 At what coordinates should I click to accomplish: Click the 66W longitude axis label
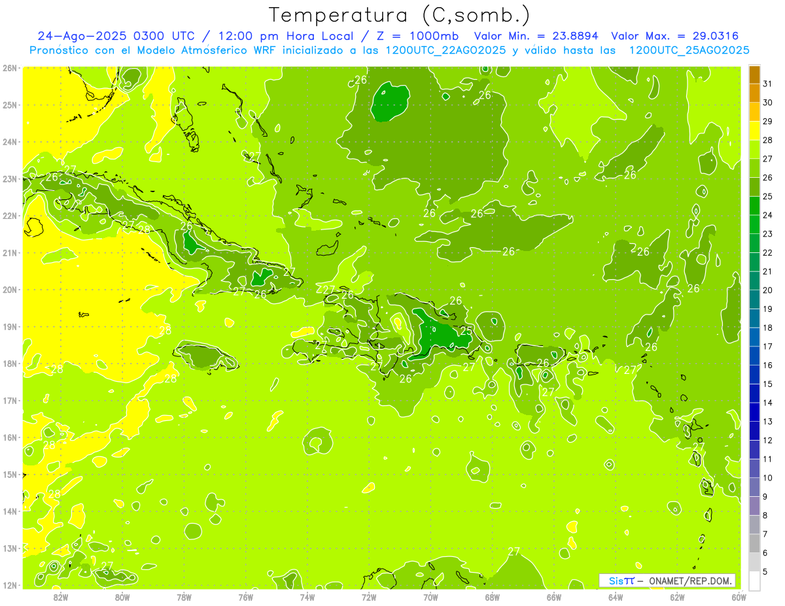(554, 597)
